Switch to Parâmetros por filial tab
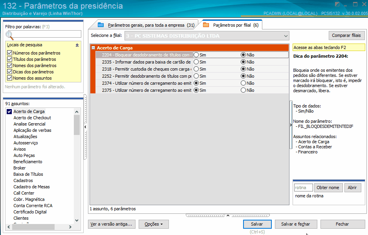 coord(231,25)
